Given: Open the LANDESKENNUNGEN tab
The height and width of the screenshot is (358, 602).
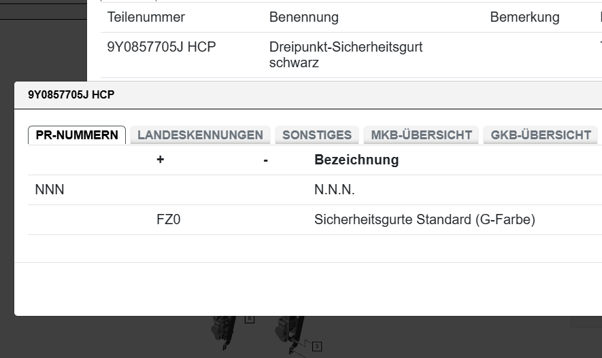Looking at the screenshot, I should coord(200,135).
